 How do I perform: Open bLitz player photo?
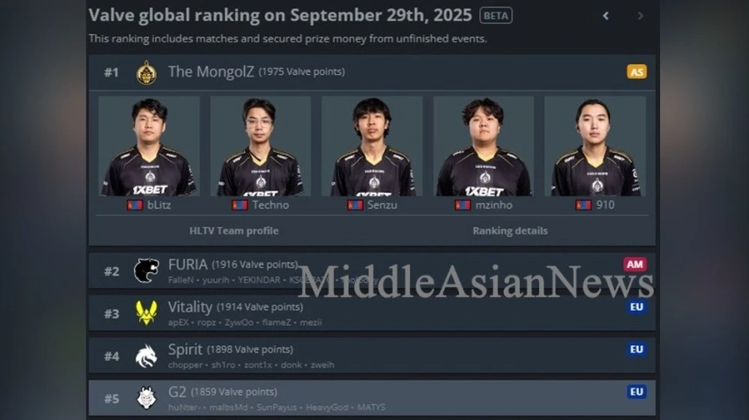(149, 146)
